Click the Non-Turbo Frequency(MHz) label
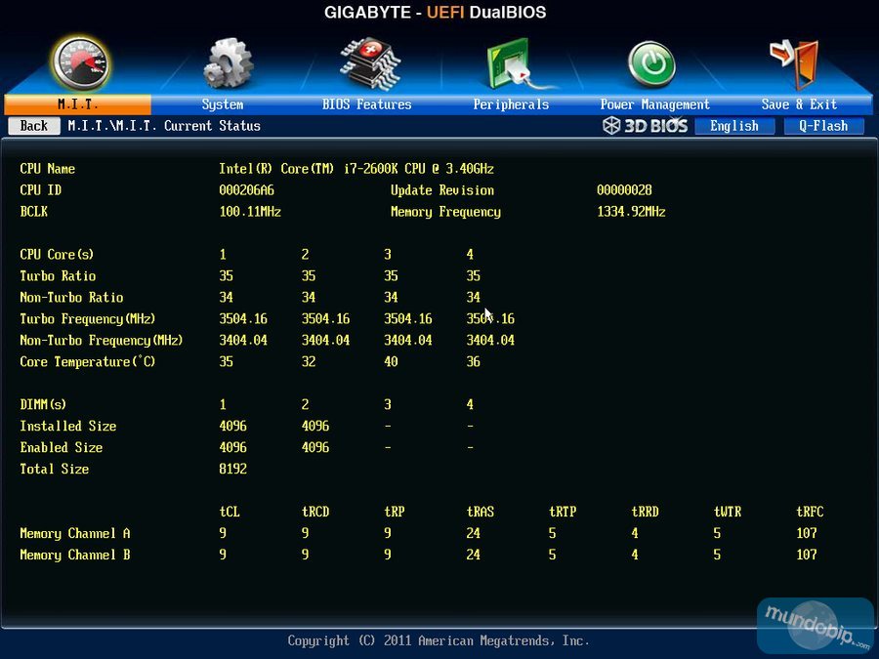The height and width of the screenshot is (659, 879). click(102, 340)
